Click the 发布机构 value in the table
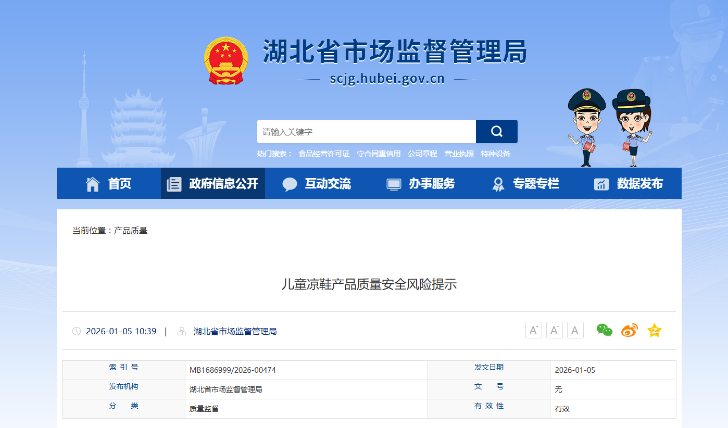 tap(226, 389)
